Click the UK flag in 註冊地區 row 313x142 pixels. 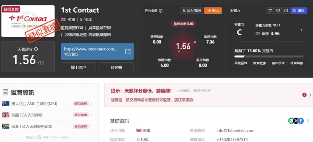coord(139,130)
